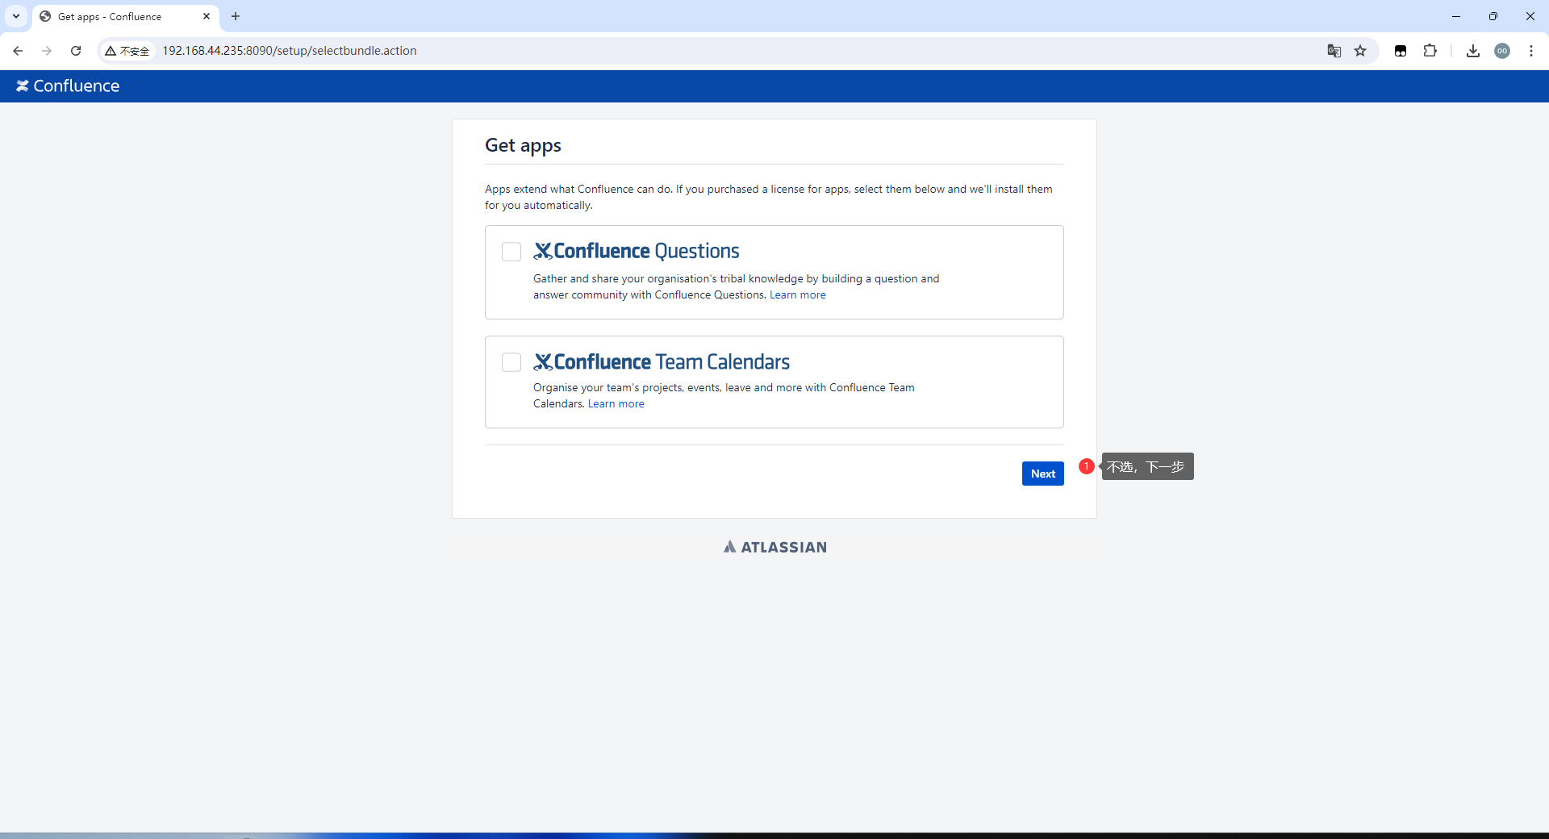Check the Confluence Questions checkbox
This screenshot has height=839, width=1549.
(511, 252)
